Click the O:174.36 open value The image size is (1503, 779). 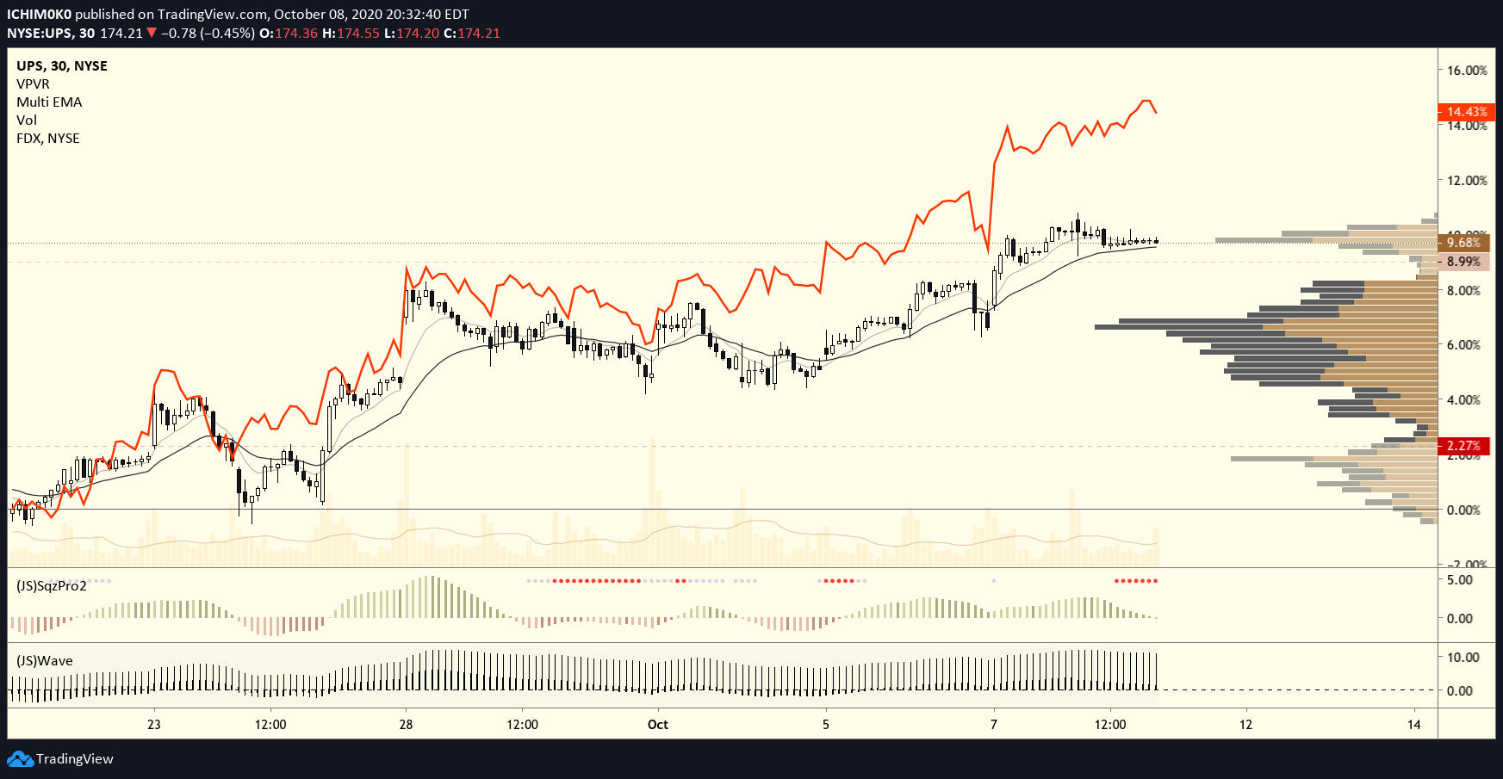pos(289,34)
